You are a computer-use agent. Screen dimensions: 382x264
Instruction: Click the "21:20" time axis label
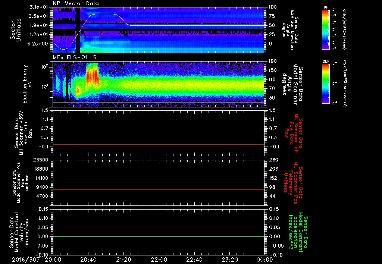124,260
